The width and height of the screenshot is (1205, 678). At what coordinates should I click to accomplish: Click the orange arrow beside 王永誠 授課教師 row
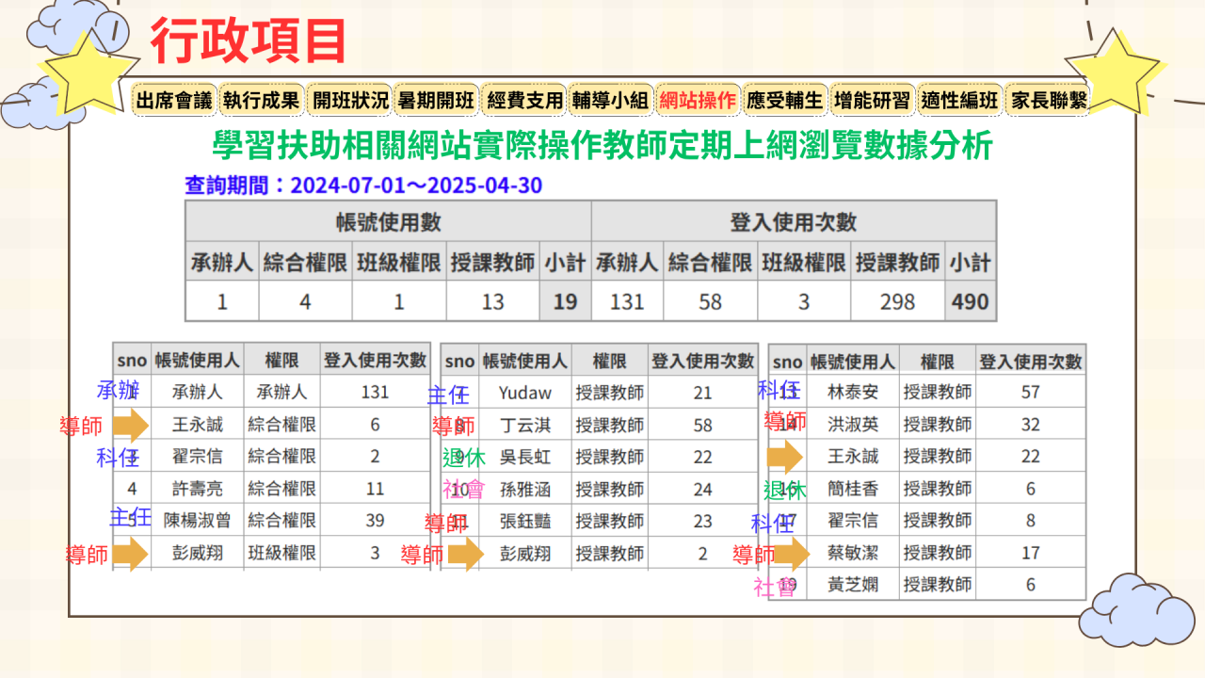(x=785, y=458)
